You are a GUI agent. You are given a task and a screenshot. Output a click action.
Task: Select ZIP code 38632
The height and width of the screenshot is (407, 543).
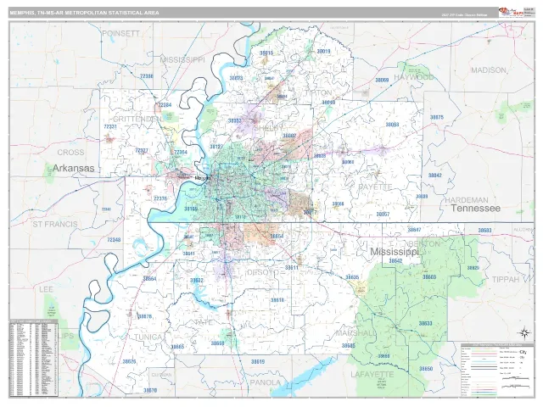click(197, 281)
